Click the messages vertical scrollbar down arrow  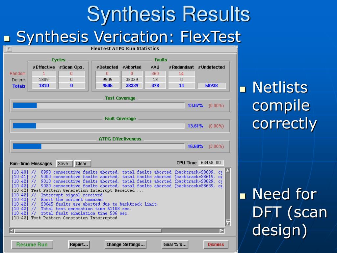pyautogui.click(x=228, y=223)
